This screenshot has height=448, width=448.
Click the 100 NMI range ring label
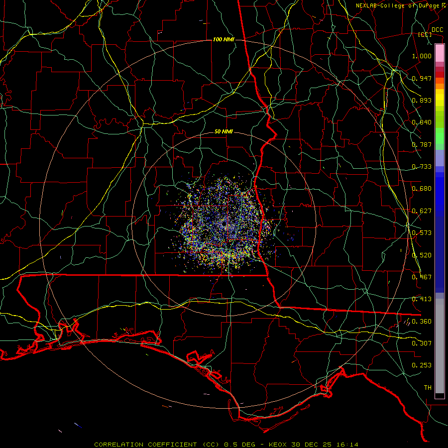224,39
